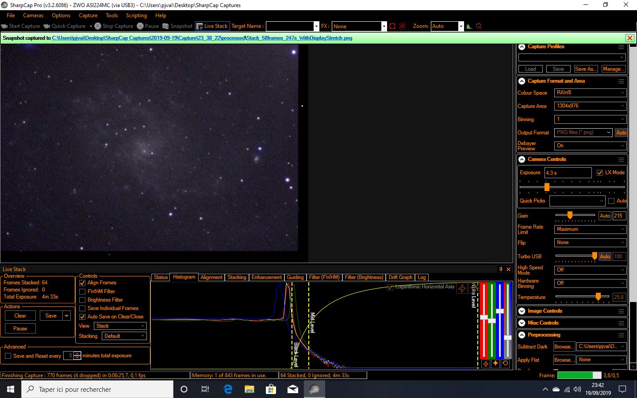This screenshot has width=637, height=398.
Task: Toggle Logarithmic Horizontal Axis checkbox
Action: coord(390,287)
